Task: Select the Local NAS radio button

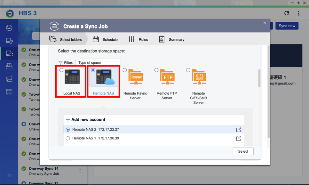Action: 61,70
